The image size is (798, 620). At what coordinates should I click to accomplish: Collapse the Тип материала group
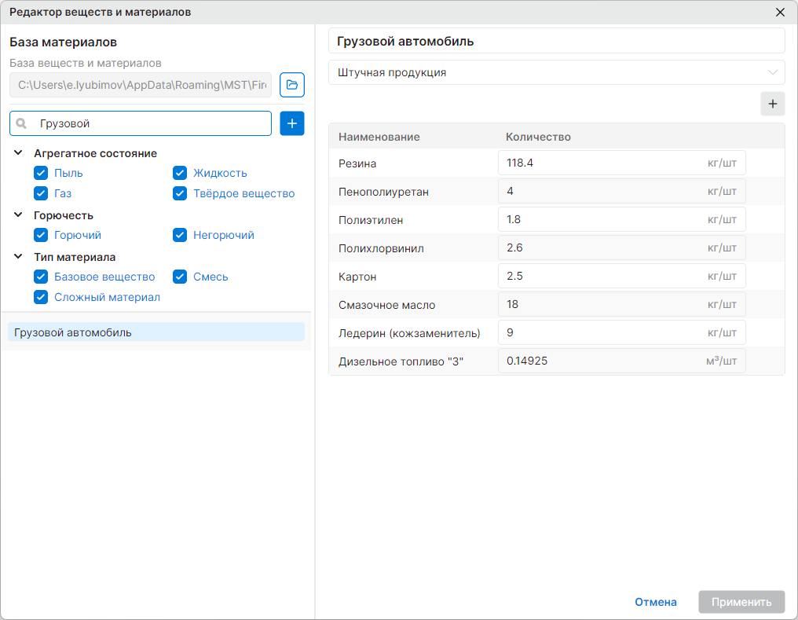click(x=18, y=257)
